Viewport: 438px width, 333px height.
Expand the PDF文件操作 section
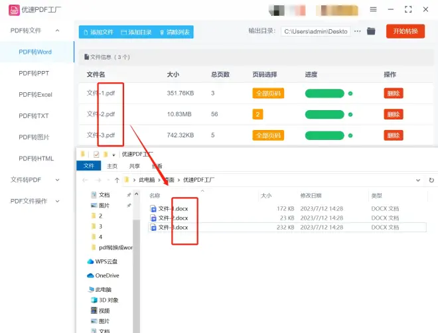tap(57, 201)
